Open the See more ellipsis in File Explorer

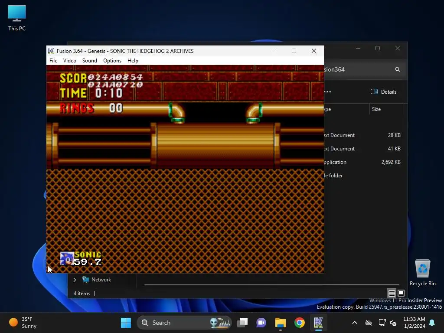point(328,92)
